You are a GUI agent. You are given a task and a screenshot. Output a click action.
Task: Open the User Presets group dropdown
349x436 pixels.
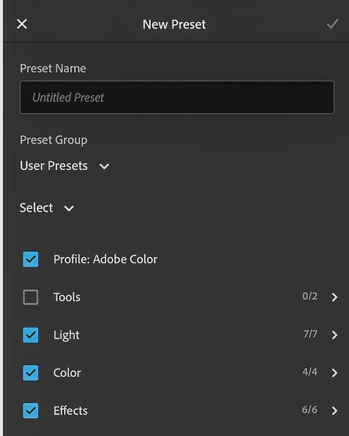pyautogui.click(x=65, y=166)
